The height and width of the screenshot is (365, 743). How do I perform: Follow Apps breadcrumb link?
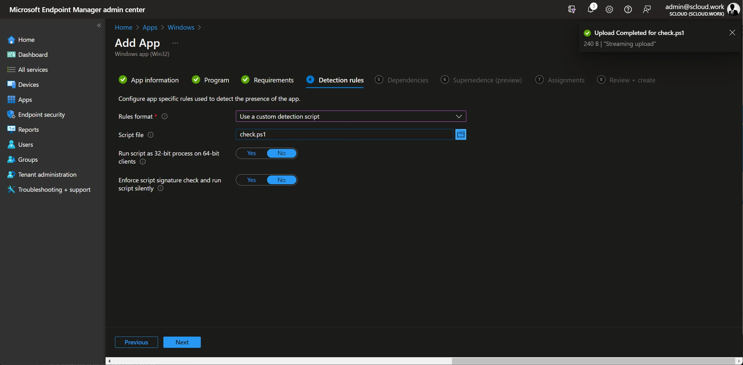pyautogui.click(x=150, y=27)
